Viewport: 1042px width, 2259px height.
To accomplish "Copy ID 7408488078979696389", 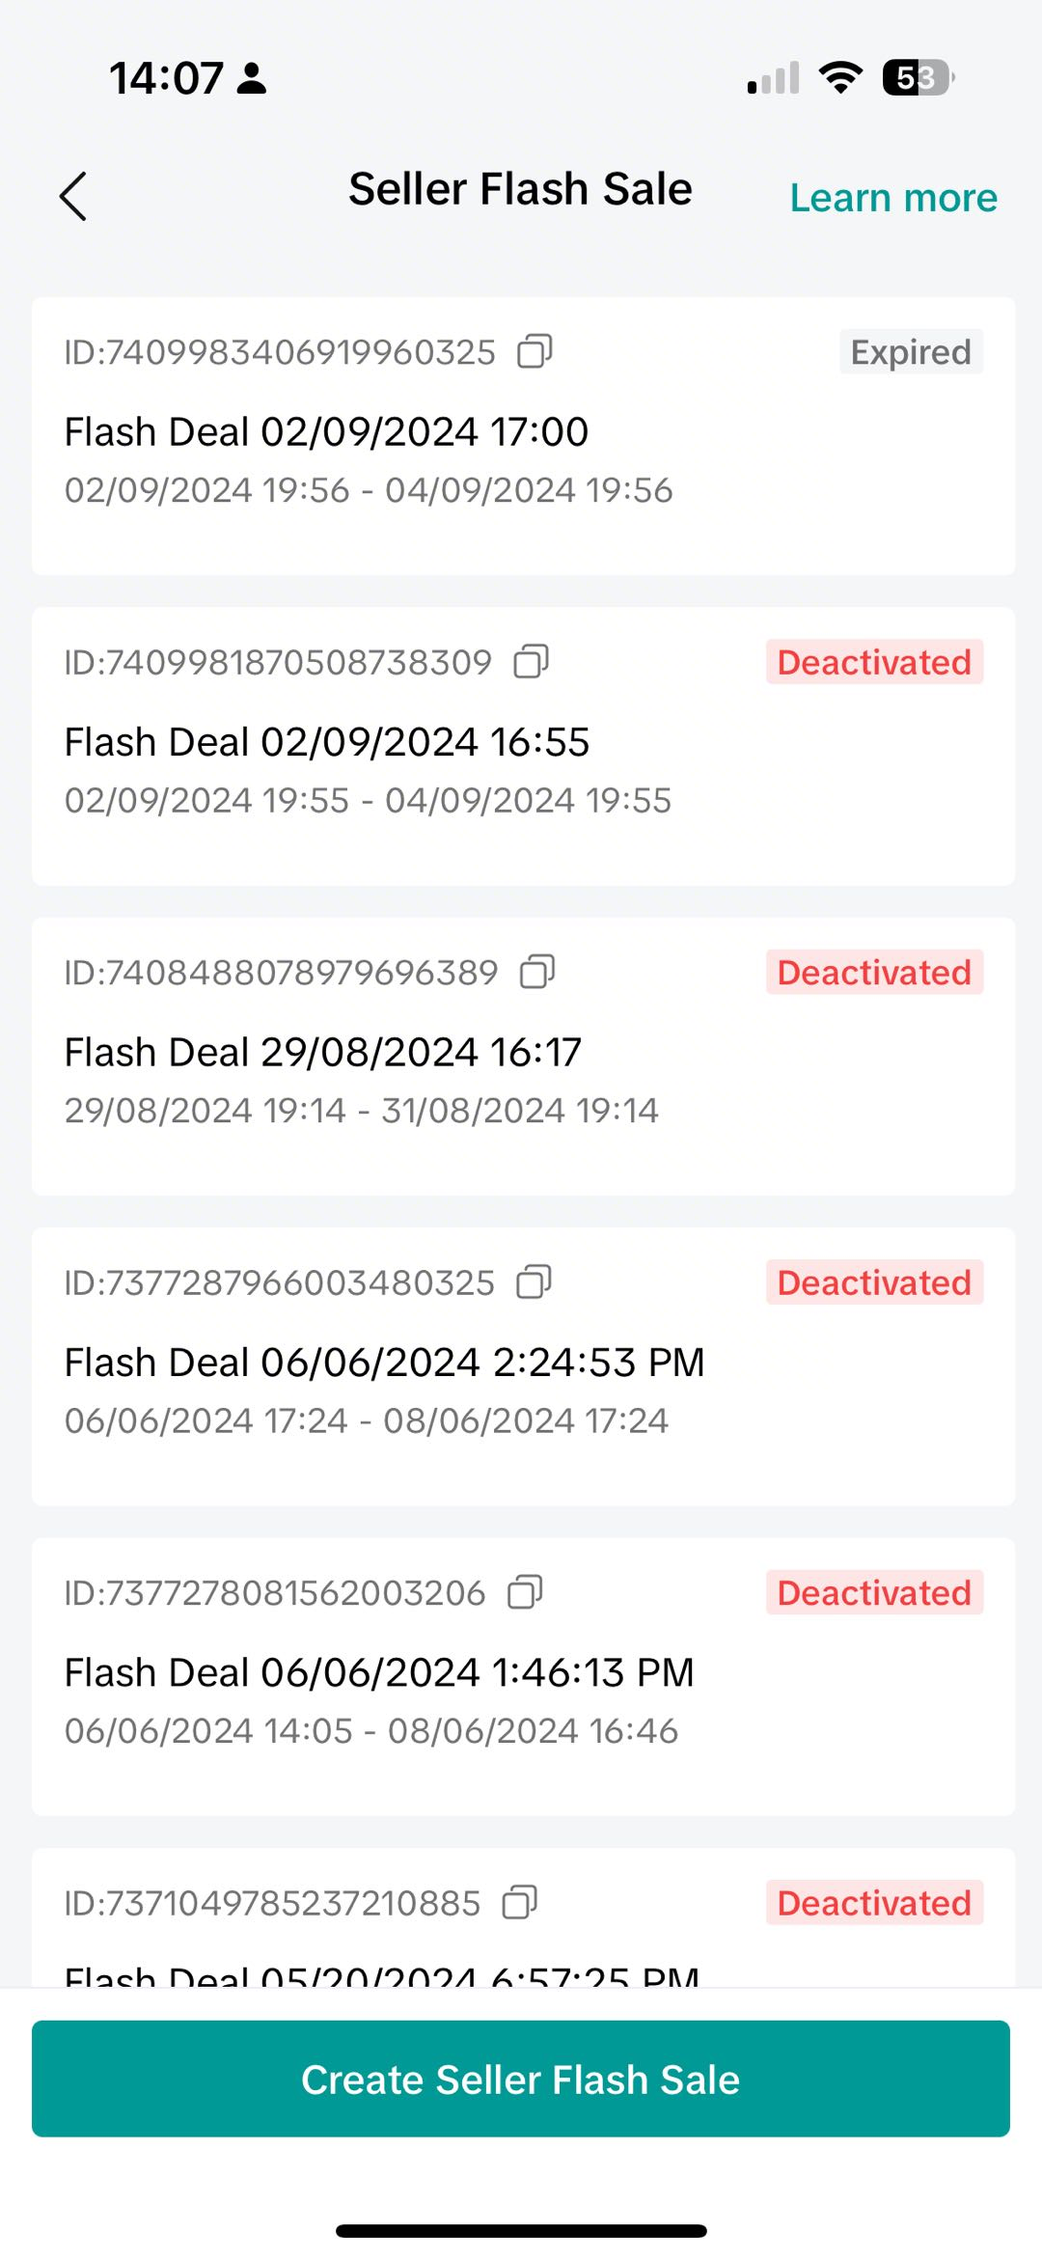I will (537, 972).
